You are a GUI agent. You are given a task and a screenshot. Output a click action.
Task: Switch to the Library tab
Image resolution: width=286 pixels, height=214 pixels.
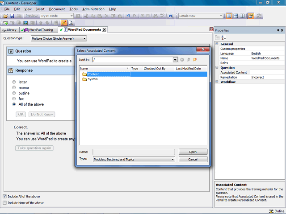(x=9, y=30)
